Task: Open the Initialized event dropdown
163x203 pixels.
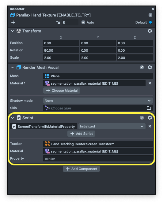Action: (112, 126)
